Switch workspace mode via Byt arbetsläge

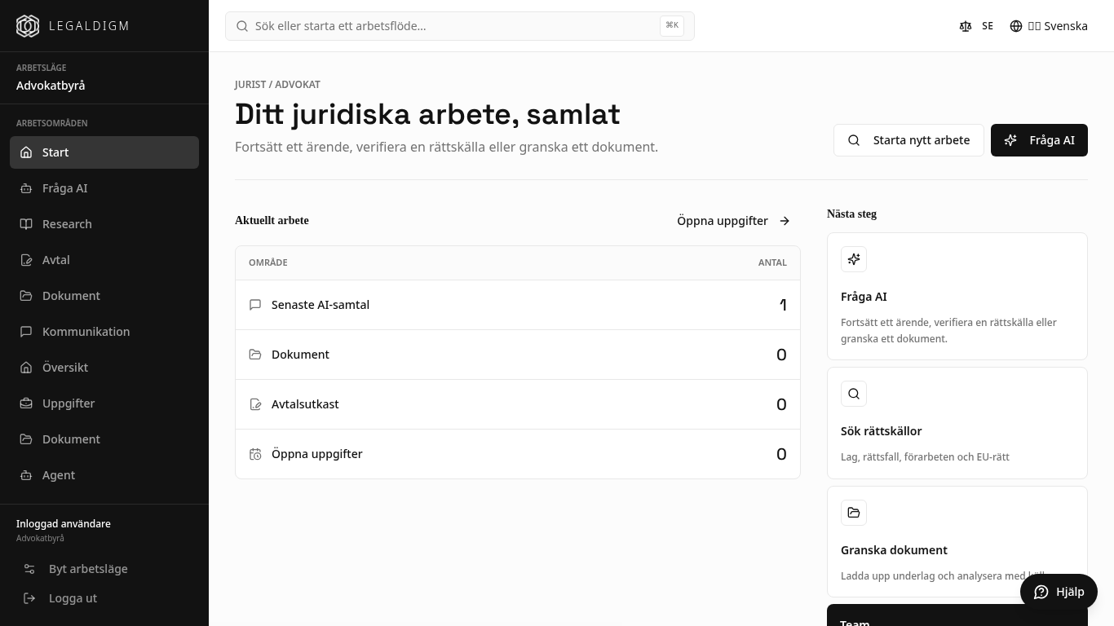point(104,569)
